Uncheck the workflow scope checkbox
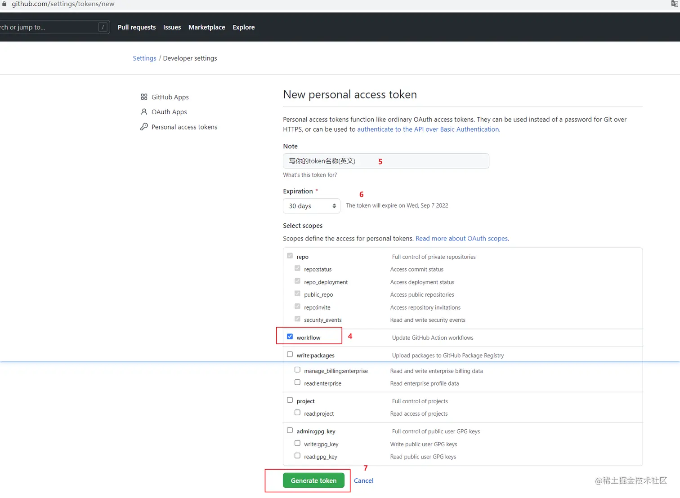This screenshot has width=680, height=498. (290, 337)
